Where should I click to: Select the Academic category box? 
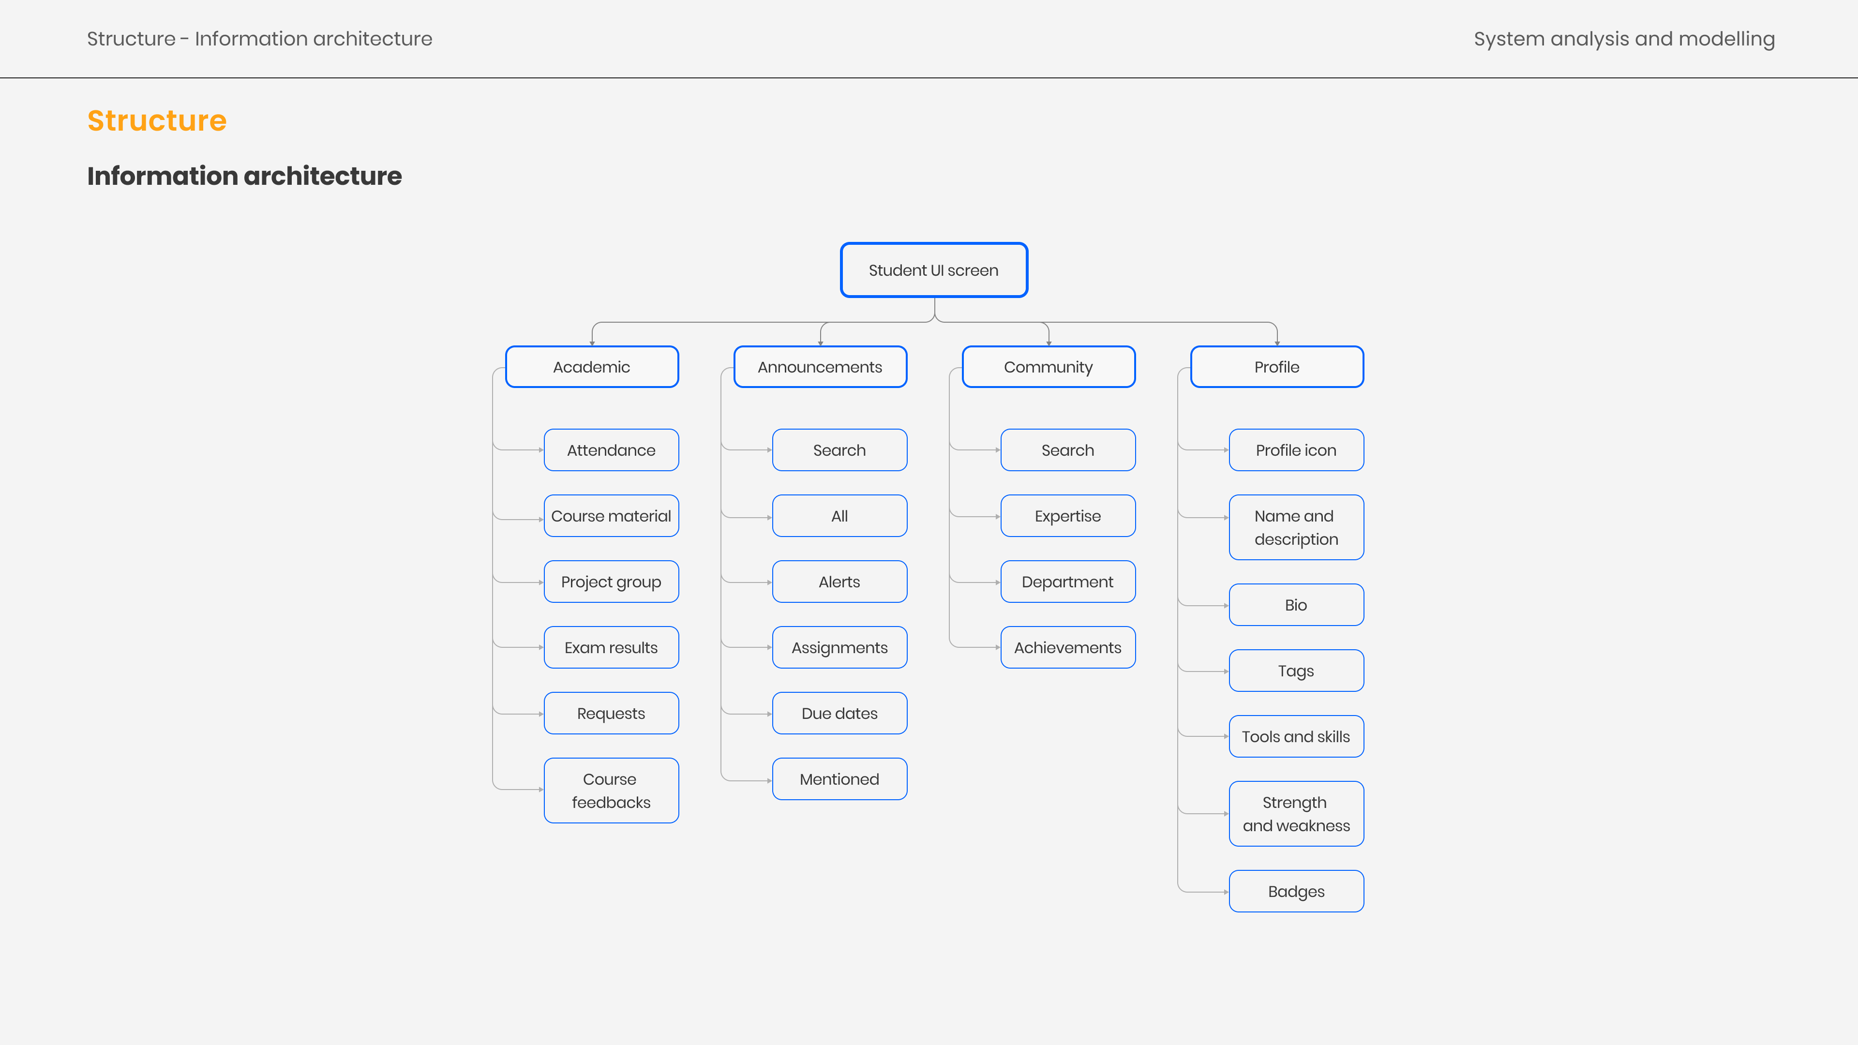[x=591, y=366]
